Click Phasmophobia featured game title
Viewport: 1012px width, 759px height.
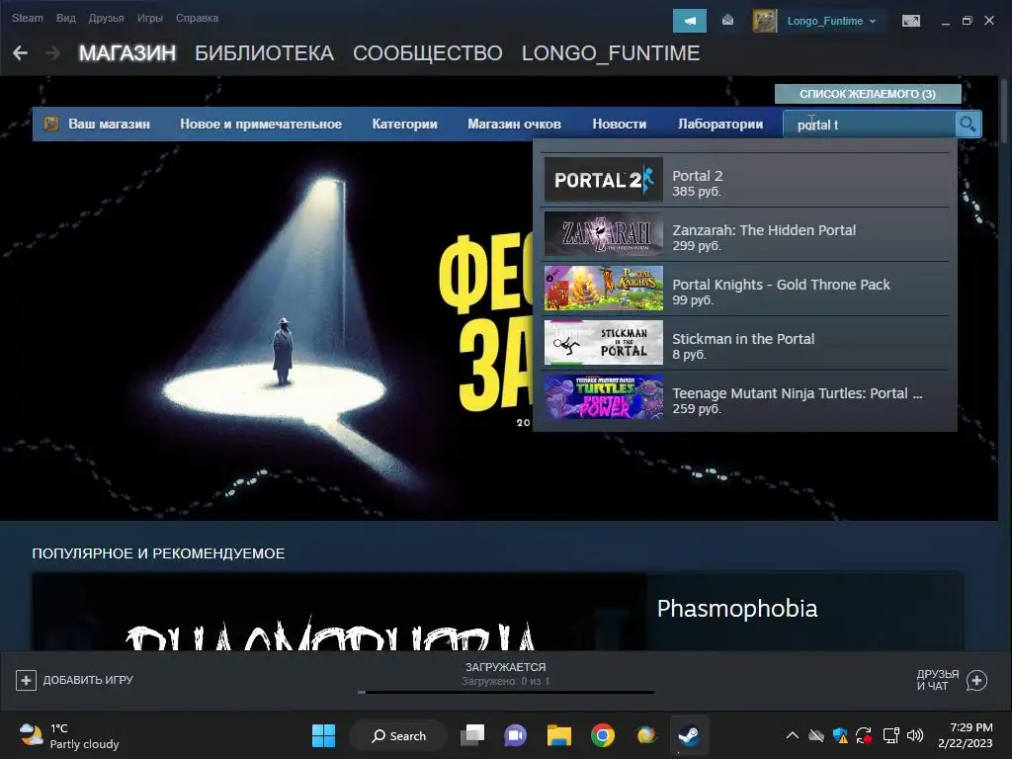pyautogui.click(x=737, y=609)
